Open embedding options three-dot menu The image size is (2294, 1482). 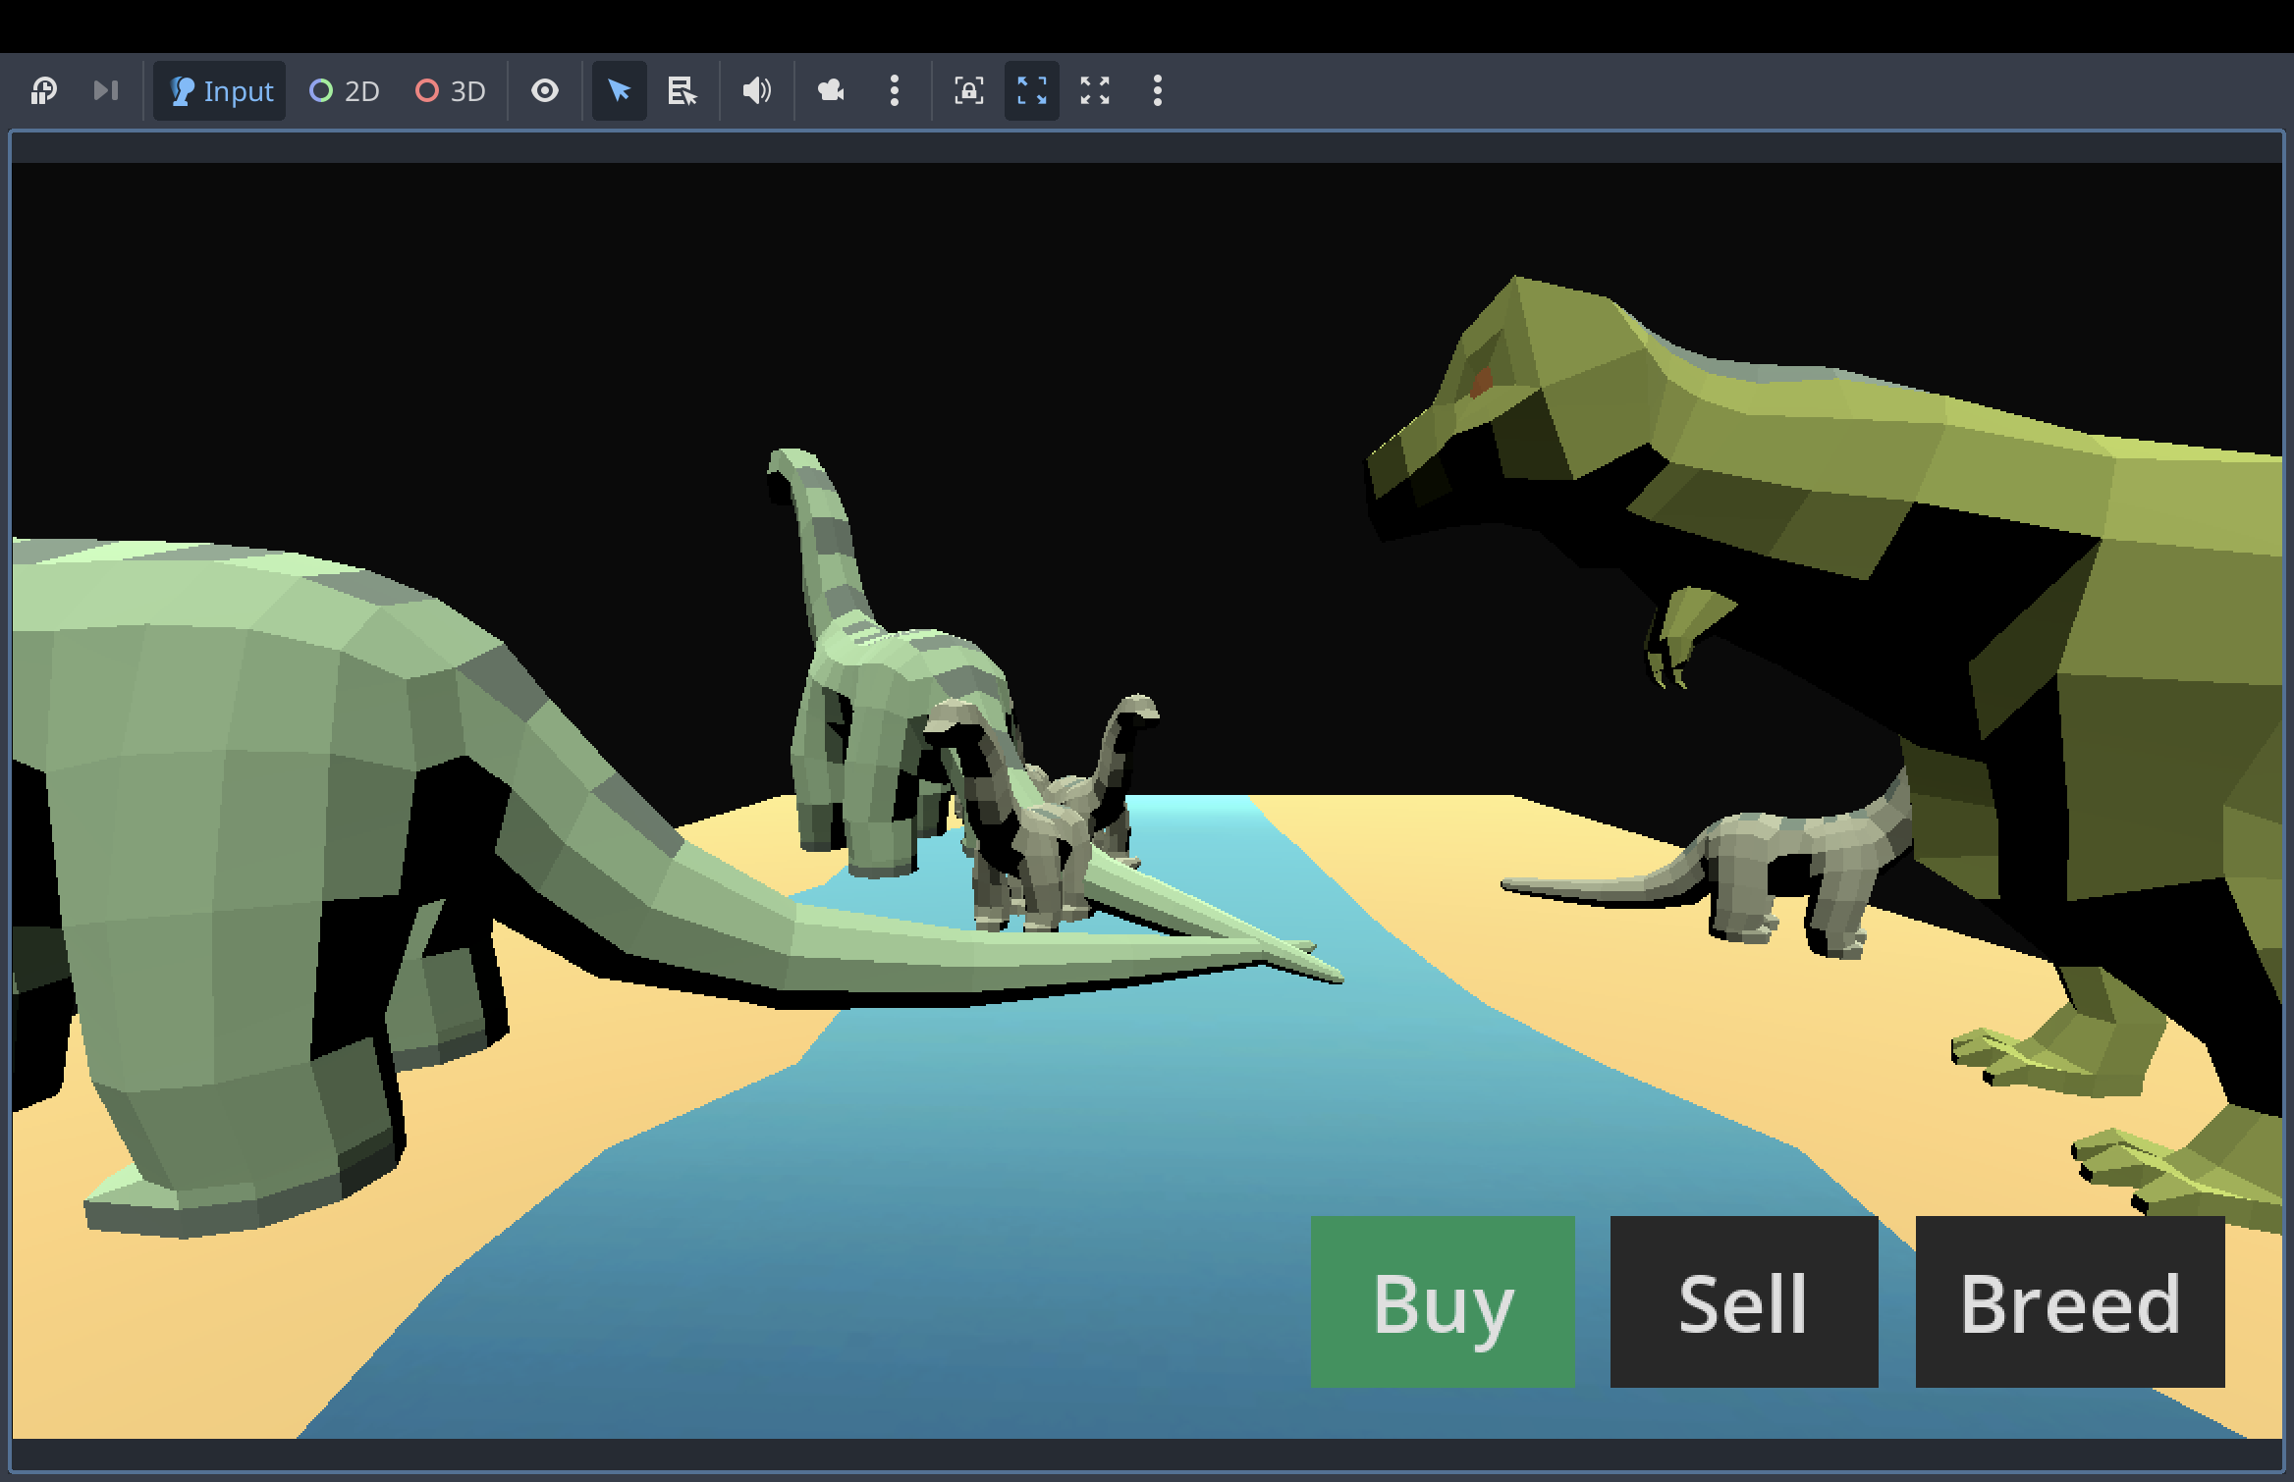point(1157,91)
